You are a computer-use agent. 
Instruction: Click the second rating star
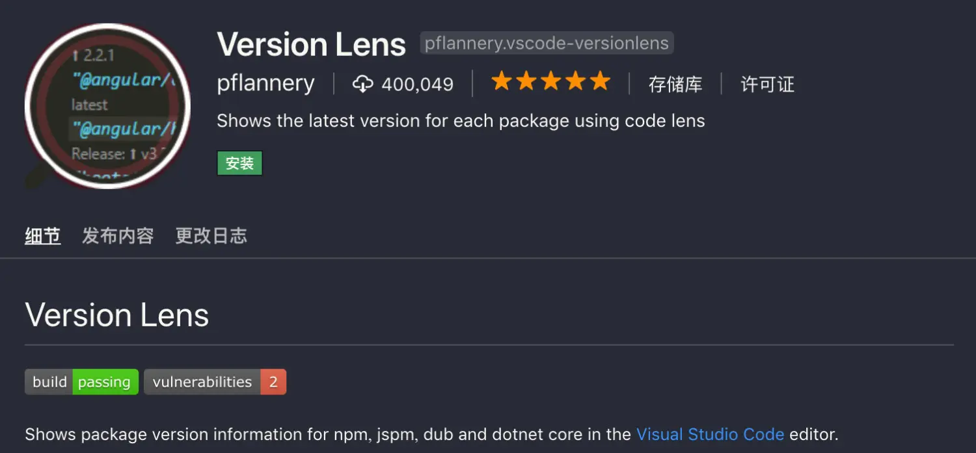(526, 81)
